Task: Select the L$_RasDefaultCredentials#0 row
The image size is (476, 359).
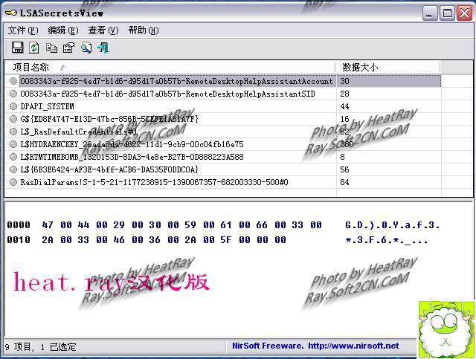Action: click(223, 132)
